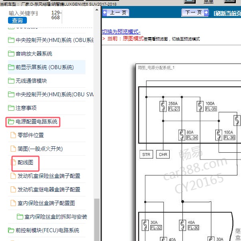Image resolution: width=241 pixels, height=241 pixels.
Task: Go to previous page with 上一页
Action: [116, 13]
